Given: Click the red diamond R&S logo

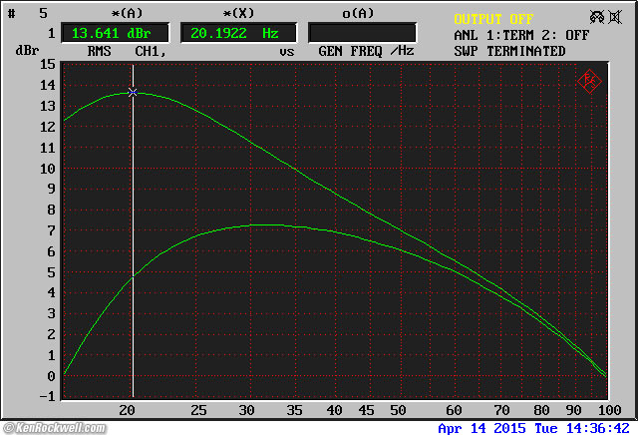Looking at the screenshot, I should pyautogui.click(x=589, y=81).
